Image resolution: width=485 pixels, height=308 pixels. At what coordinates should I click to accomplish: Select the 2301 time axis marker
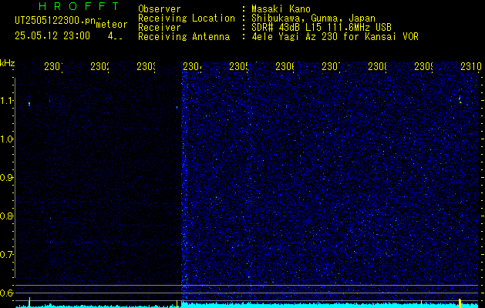coord(53,66)
